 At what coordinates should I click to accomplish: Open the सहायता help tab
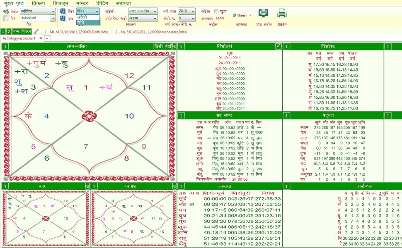(124, 3)
